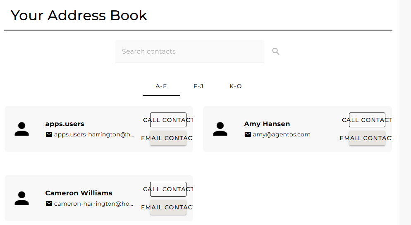Viewport: 411px width, 225px height.
Task: Click envelope icon beside Cameron's email
Action: click(49, 204)
